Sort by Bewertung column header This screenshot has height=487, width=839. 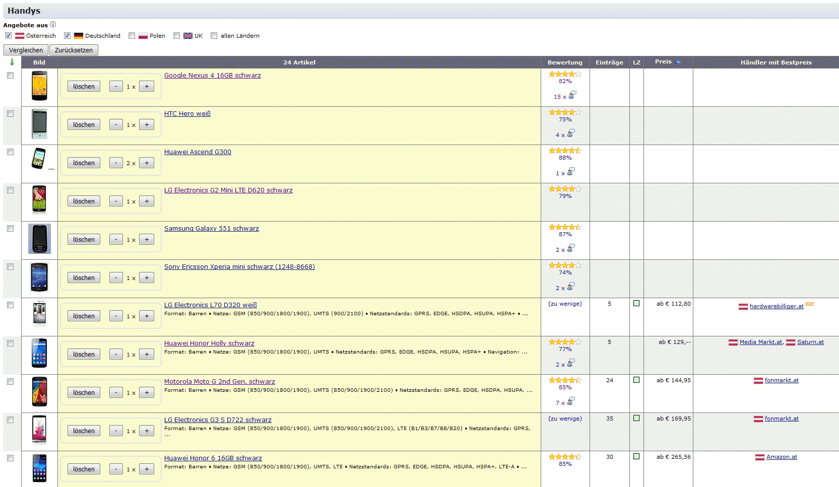tap(565, 62)
